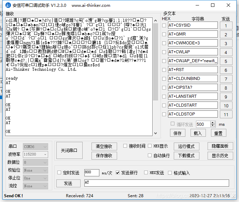Send command 6 AT+RST
The image size is (239, 202).
226,70
